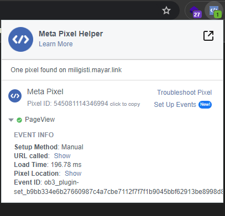Click the long set_b9bb334e6b event ID string

click(x=118, y=192)
